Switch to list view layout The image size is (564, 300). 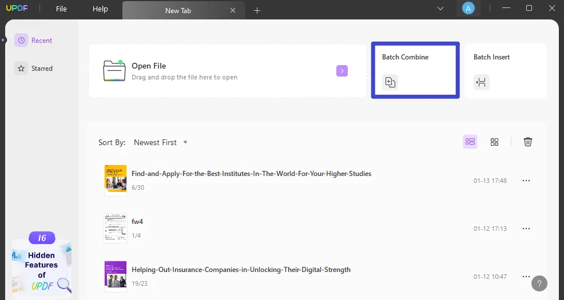(470, 142)
